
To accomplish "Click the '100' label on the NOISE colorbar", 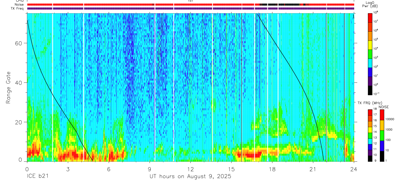I will pyautogui.click(x=388, y=139).
